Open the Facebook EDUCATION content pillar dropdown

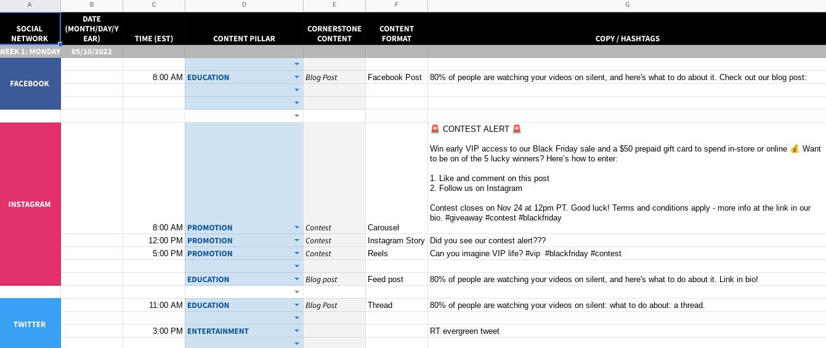point(296,78)
